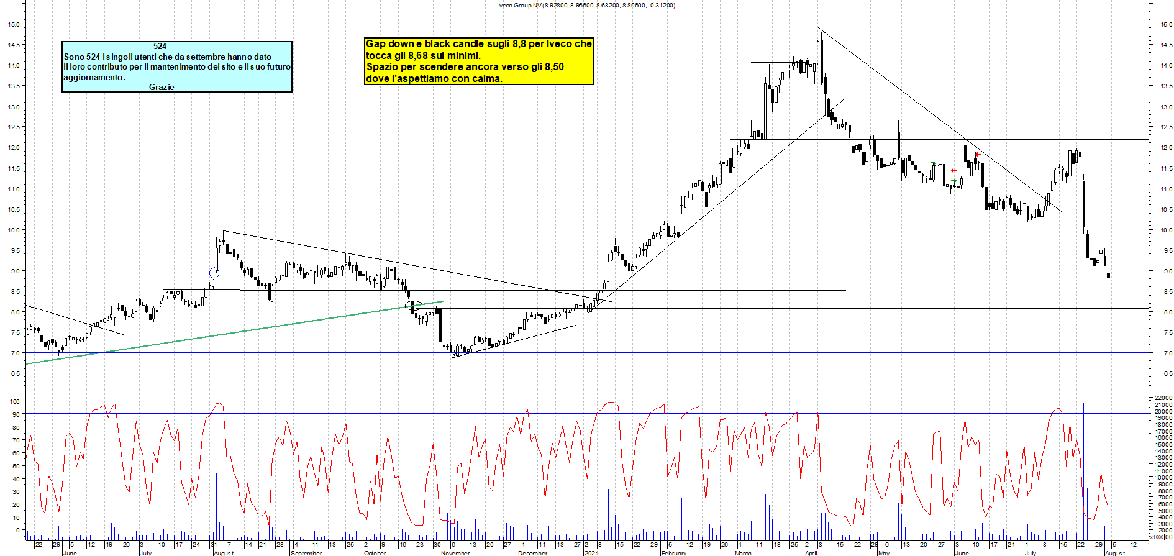1174x556 pixels.
Task: Click the '16000' volume scale label
Action: [x=1163, y=437]
